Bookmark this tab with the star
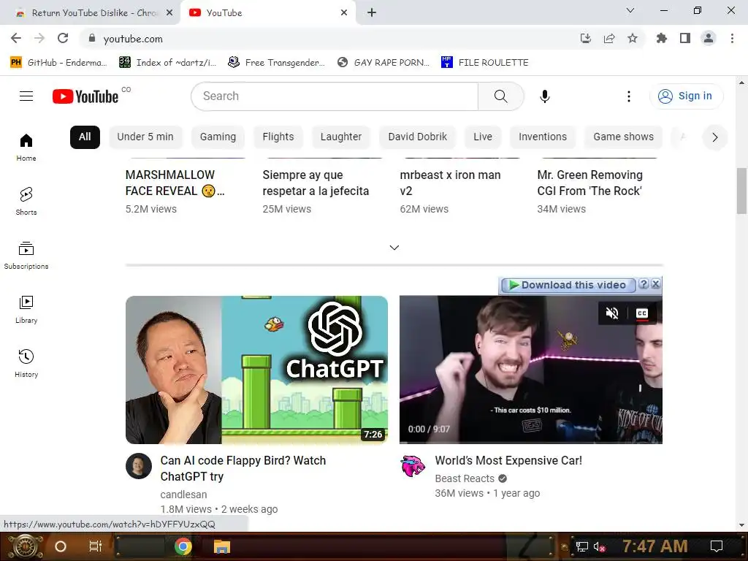The height and width of the screenshot is (561, 748). 633,38
